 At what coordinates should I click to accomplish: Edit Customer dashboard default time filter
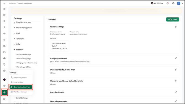point(176,81)
